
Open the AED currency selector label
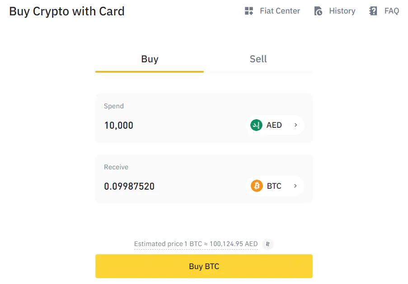pos(274,125)
